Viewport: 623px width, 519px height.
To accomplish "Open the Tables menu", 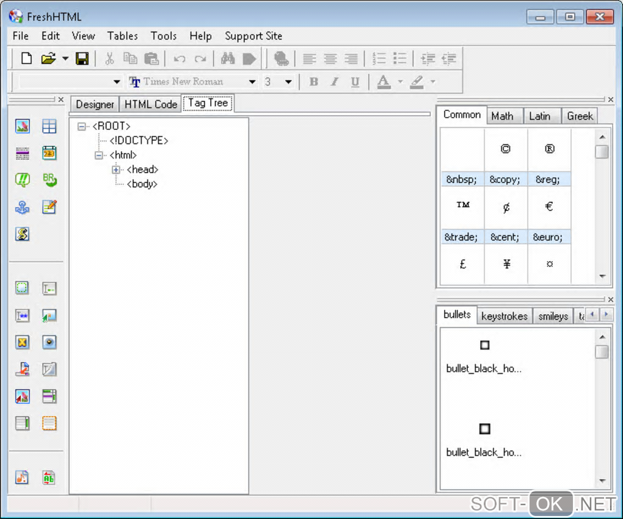I will tap(122, 36).
